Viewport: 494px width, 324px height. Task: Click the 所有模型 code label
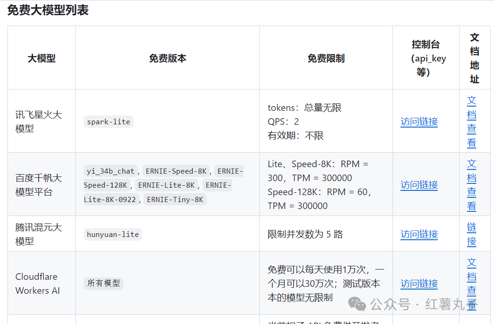click(x=103, y=283)
